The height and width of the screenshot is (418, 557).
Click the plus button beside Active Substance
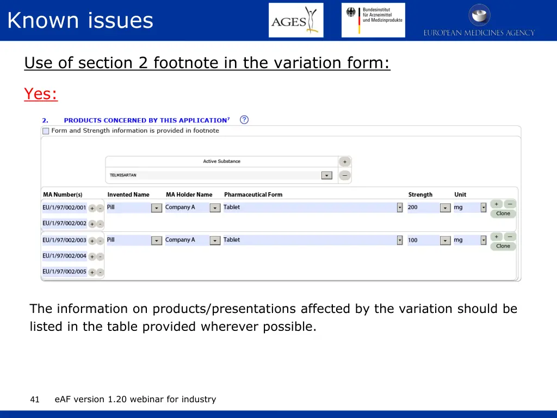(344, 162)
